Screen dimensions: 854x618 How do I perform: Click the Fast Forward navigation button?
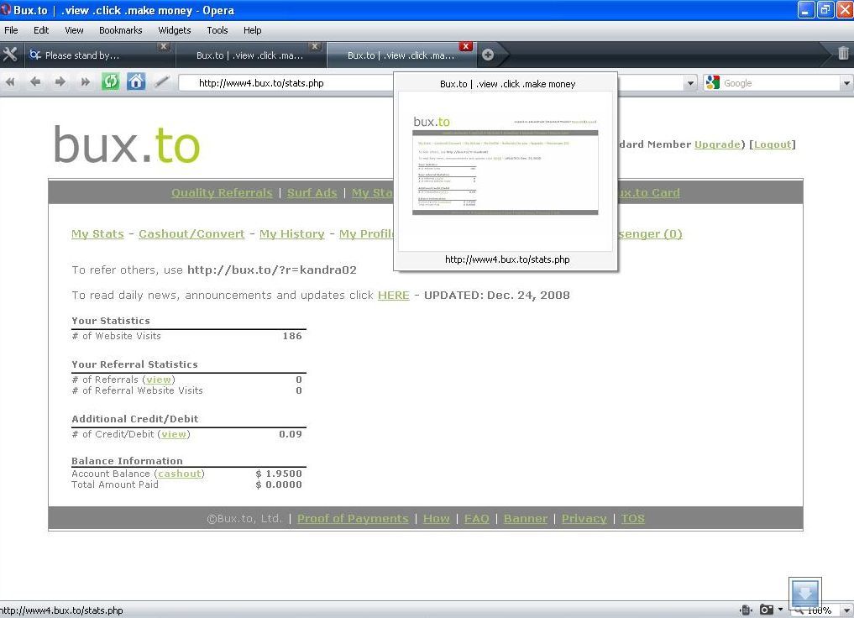coord(85,82)
